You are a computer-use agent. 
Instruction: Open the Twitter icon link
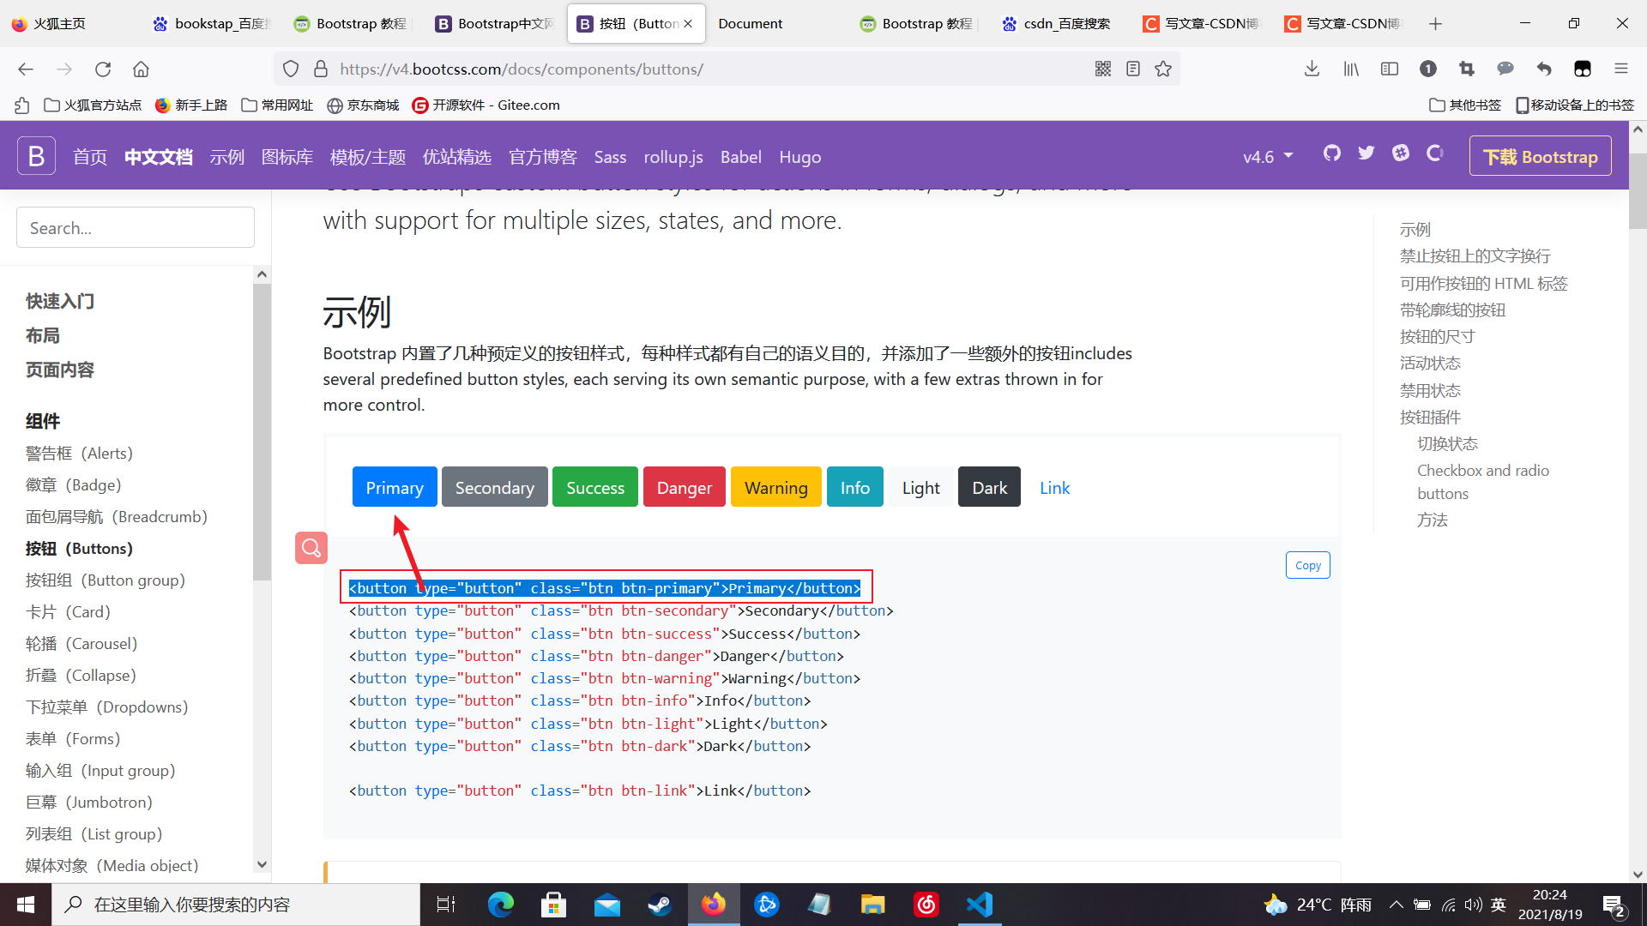click(1366, 153)
